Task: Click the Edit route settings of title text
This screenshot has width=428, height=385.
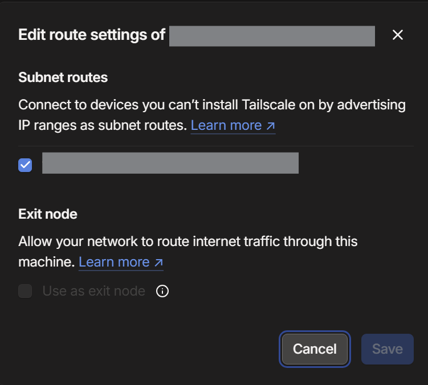Action: [x=92, y=35]
